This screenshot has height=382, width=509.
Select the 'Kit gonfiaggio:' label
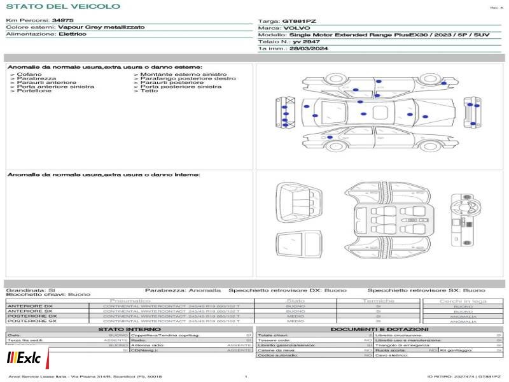(x=456, y=350)
